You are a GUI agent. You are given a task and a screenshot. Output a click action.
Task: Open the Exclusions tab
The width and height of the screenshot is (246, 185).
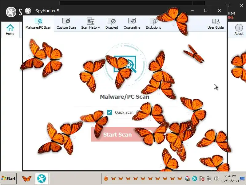(x=153, y=24)
